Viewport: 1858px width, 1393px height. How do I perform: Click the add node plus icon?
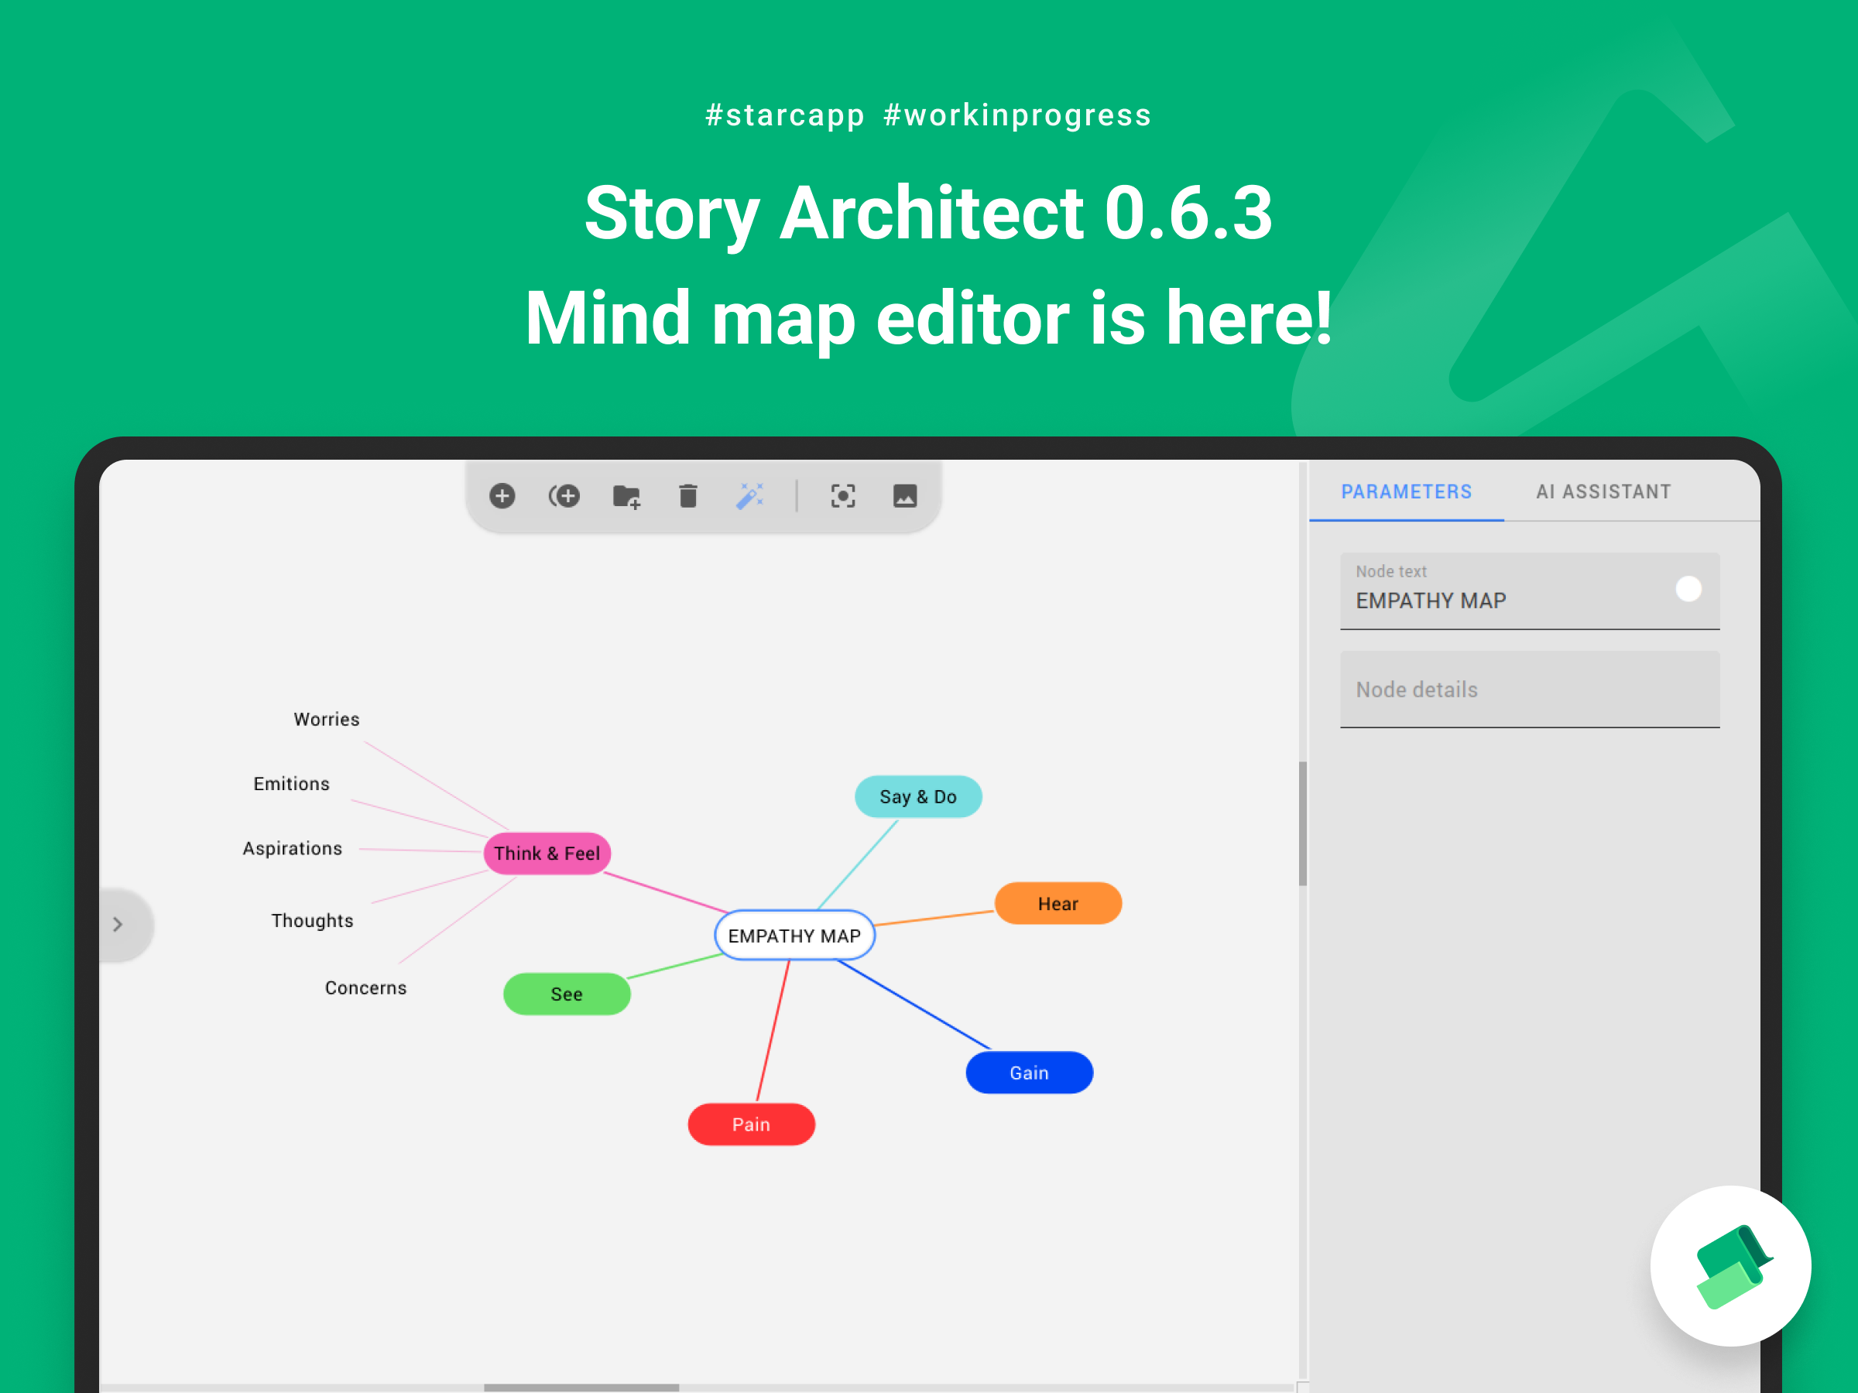(502, 496)
